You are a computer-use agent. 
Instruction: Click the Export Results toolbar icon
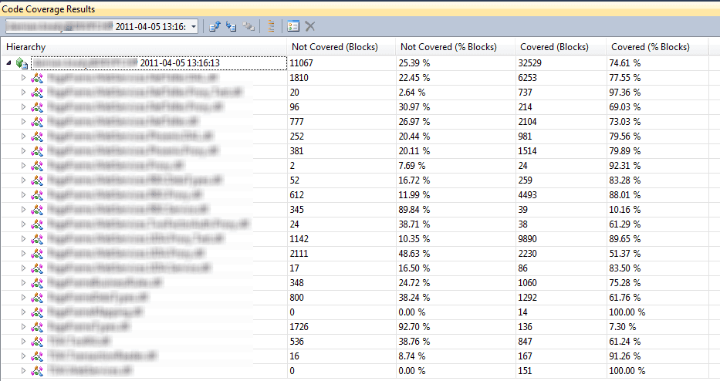tap(215, 26)
